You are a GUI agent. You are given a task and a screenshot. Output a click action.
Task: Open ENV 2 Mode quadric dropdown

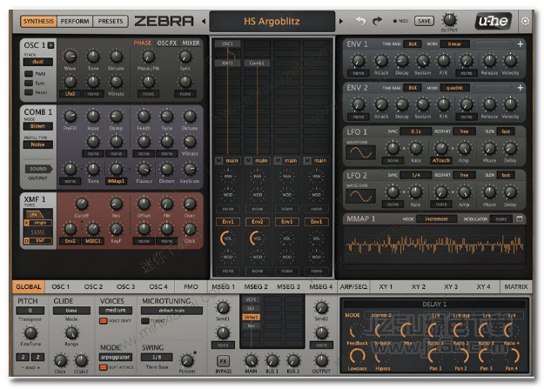click(x=454, y=88)
